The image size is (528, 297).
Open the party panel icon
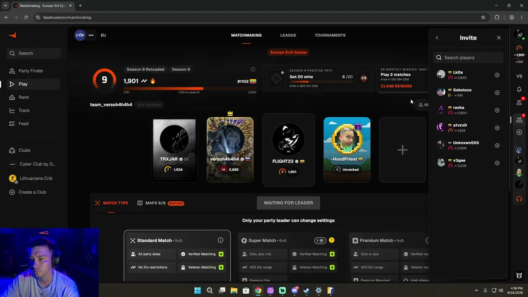coord(519,120)
